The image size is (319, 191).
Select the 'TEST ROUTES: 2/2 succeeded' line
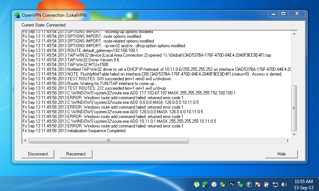point(94,88)
